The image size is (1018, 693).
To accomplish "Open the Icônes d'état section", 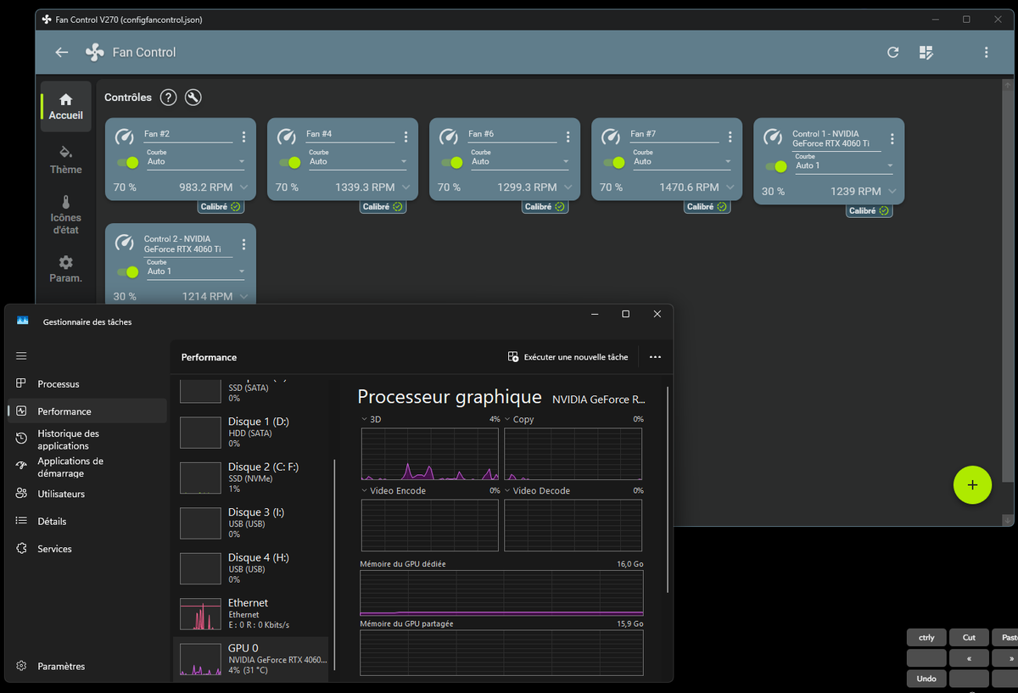I will (66, 215).
